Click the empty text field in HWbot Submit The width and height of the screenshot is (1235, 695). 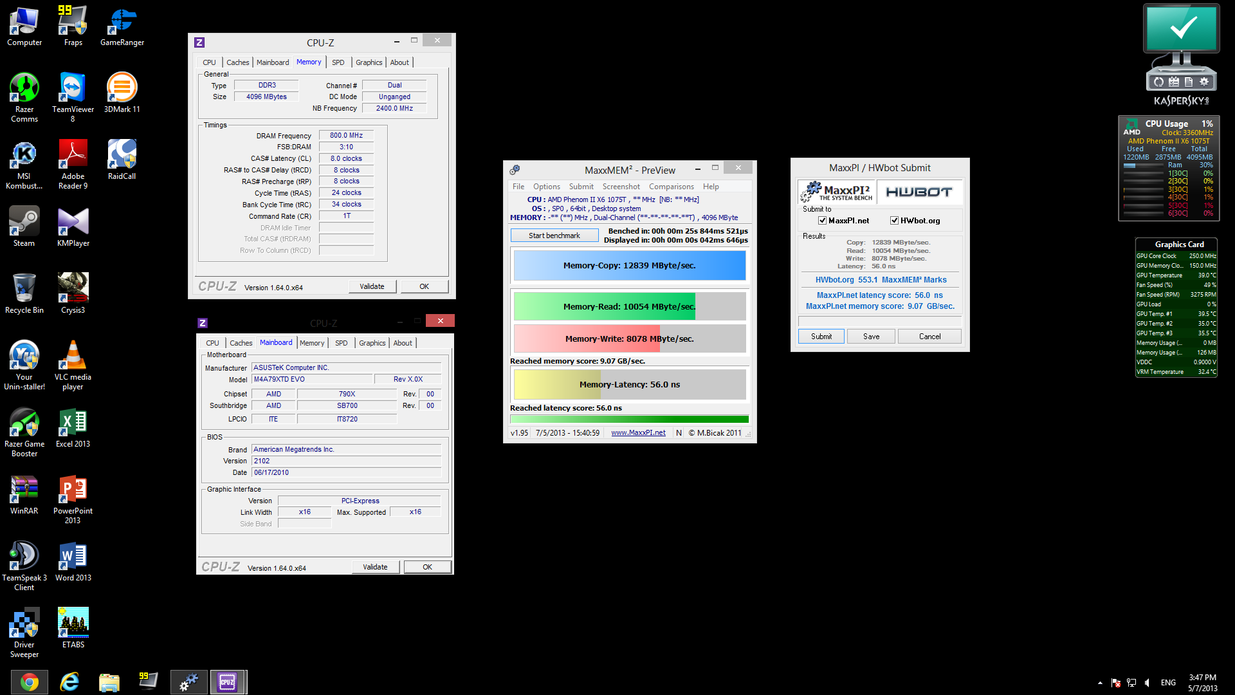point(880,321)
